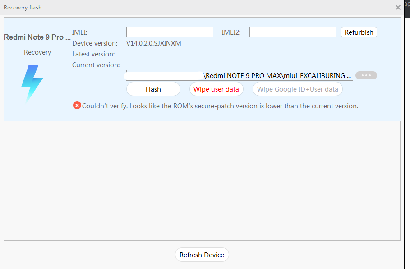The height and width of the screenshot is (269, 410).
Task: Click the ROM file path field
Action: (x=240, y=75)
